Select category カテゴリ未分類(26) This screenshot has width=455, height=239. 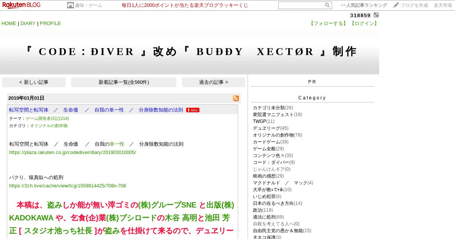(273, 108)
